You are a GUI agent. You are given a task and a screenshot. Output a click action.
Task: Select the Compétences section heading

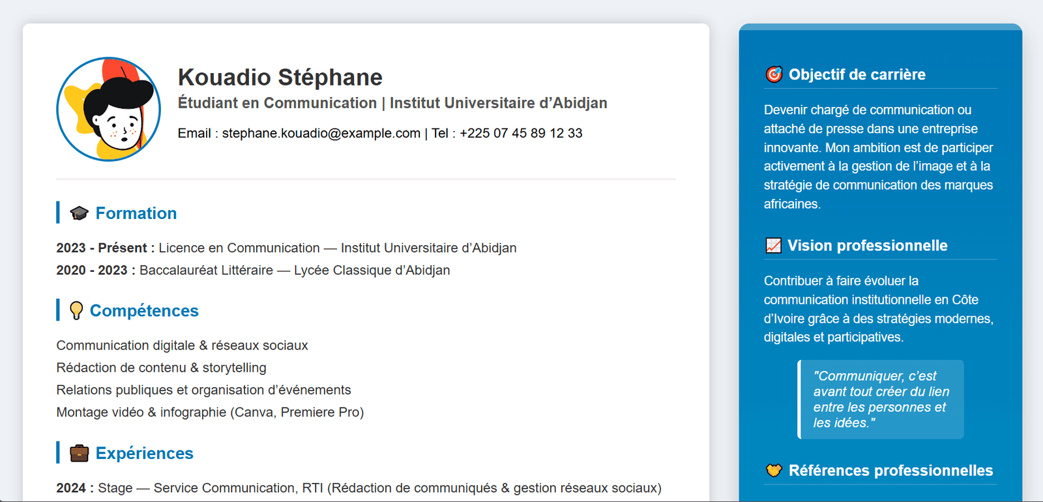point(144,311)
